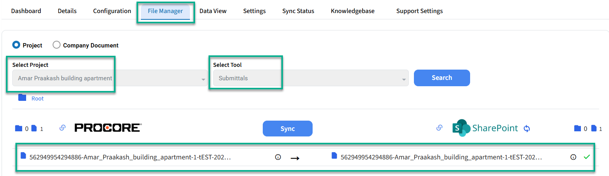Image resolution: width=609 pixels, height=176 pixels.
Task: Click the green sync-success checkmark
Action: point(587,157)
